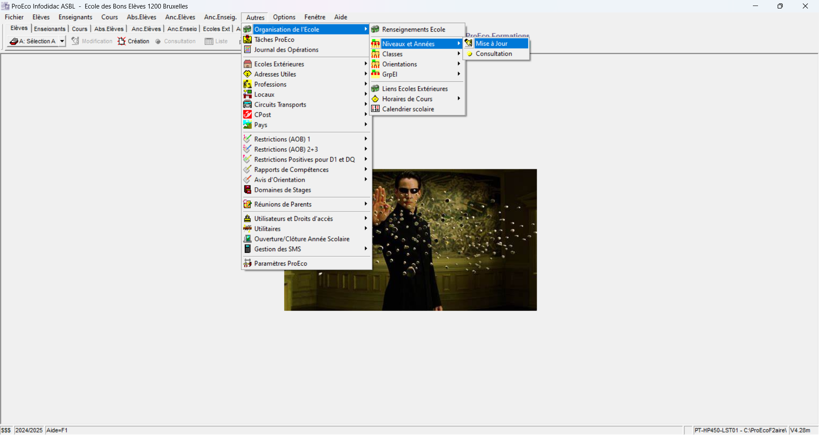Screen dimensions: 819x435
Task: Click the Circuits Transports bus icon
Action: click(247, 104)
